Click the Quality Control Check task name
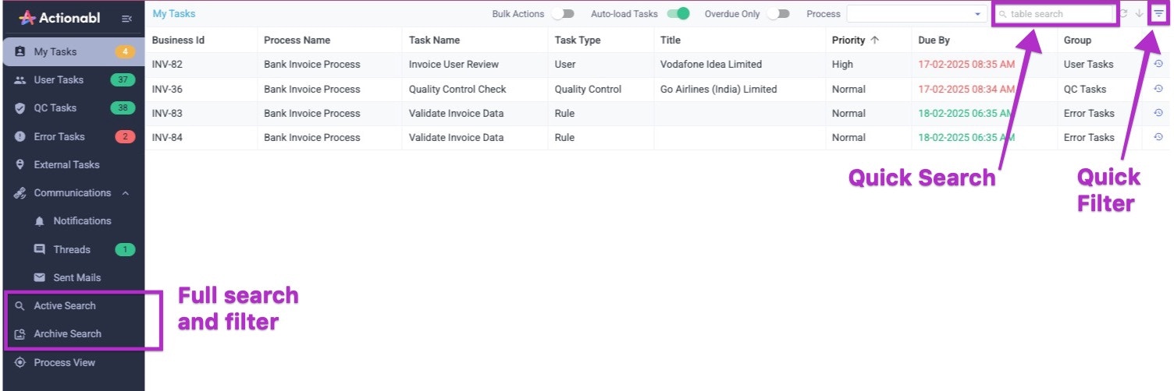The image size is (1174, 391). pos(457,89)
